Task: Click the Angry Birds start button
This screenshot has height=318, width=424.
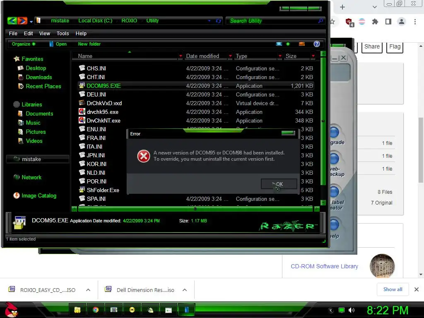Action: 11,310
